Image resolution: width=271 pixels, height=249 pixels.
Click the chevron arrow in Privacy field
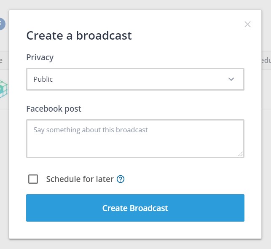pos(231,79)
